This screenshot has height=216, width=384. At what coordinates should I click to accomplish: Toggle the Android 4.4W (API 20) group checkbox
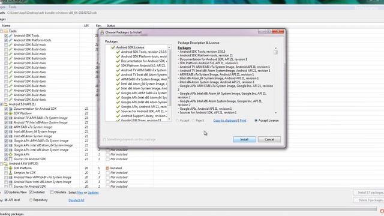(1, 164)
